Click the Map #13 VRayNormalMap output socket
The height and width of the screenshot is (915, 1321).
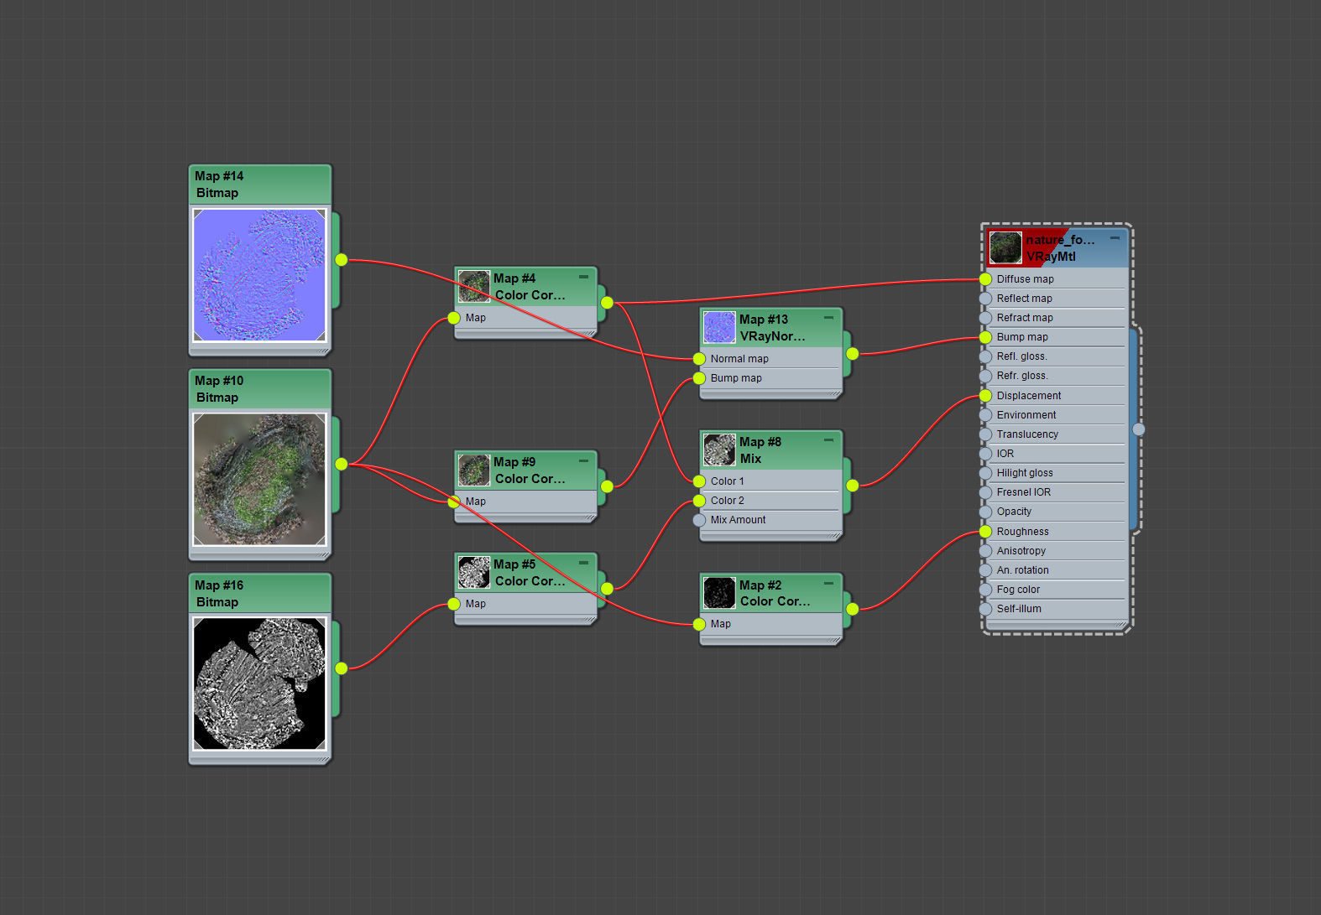click(852, 354)
